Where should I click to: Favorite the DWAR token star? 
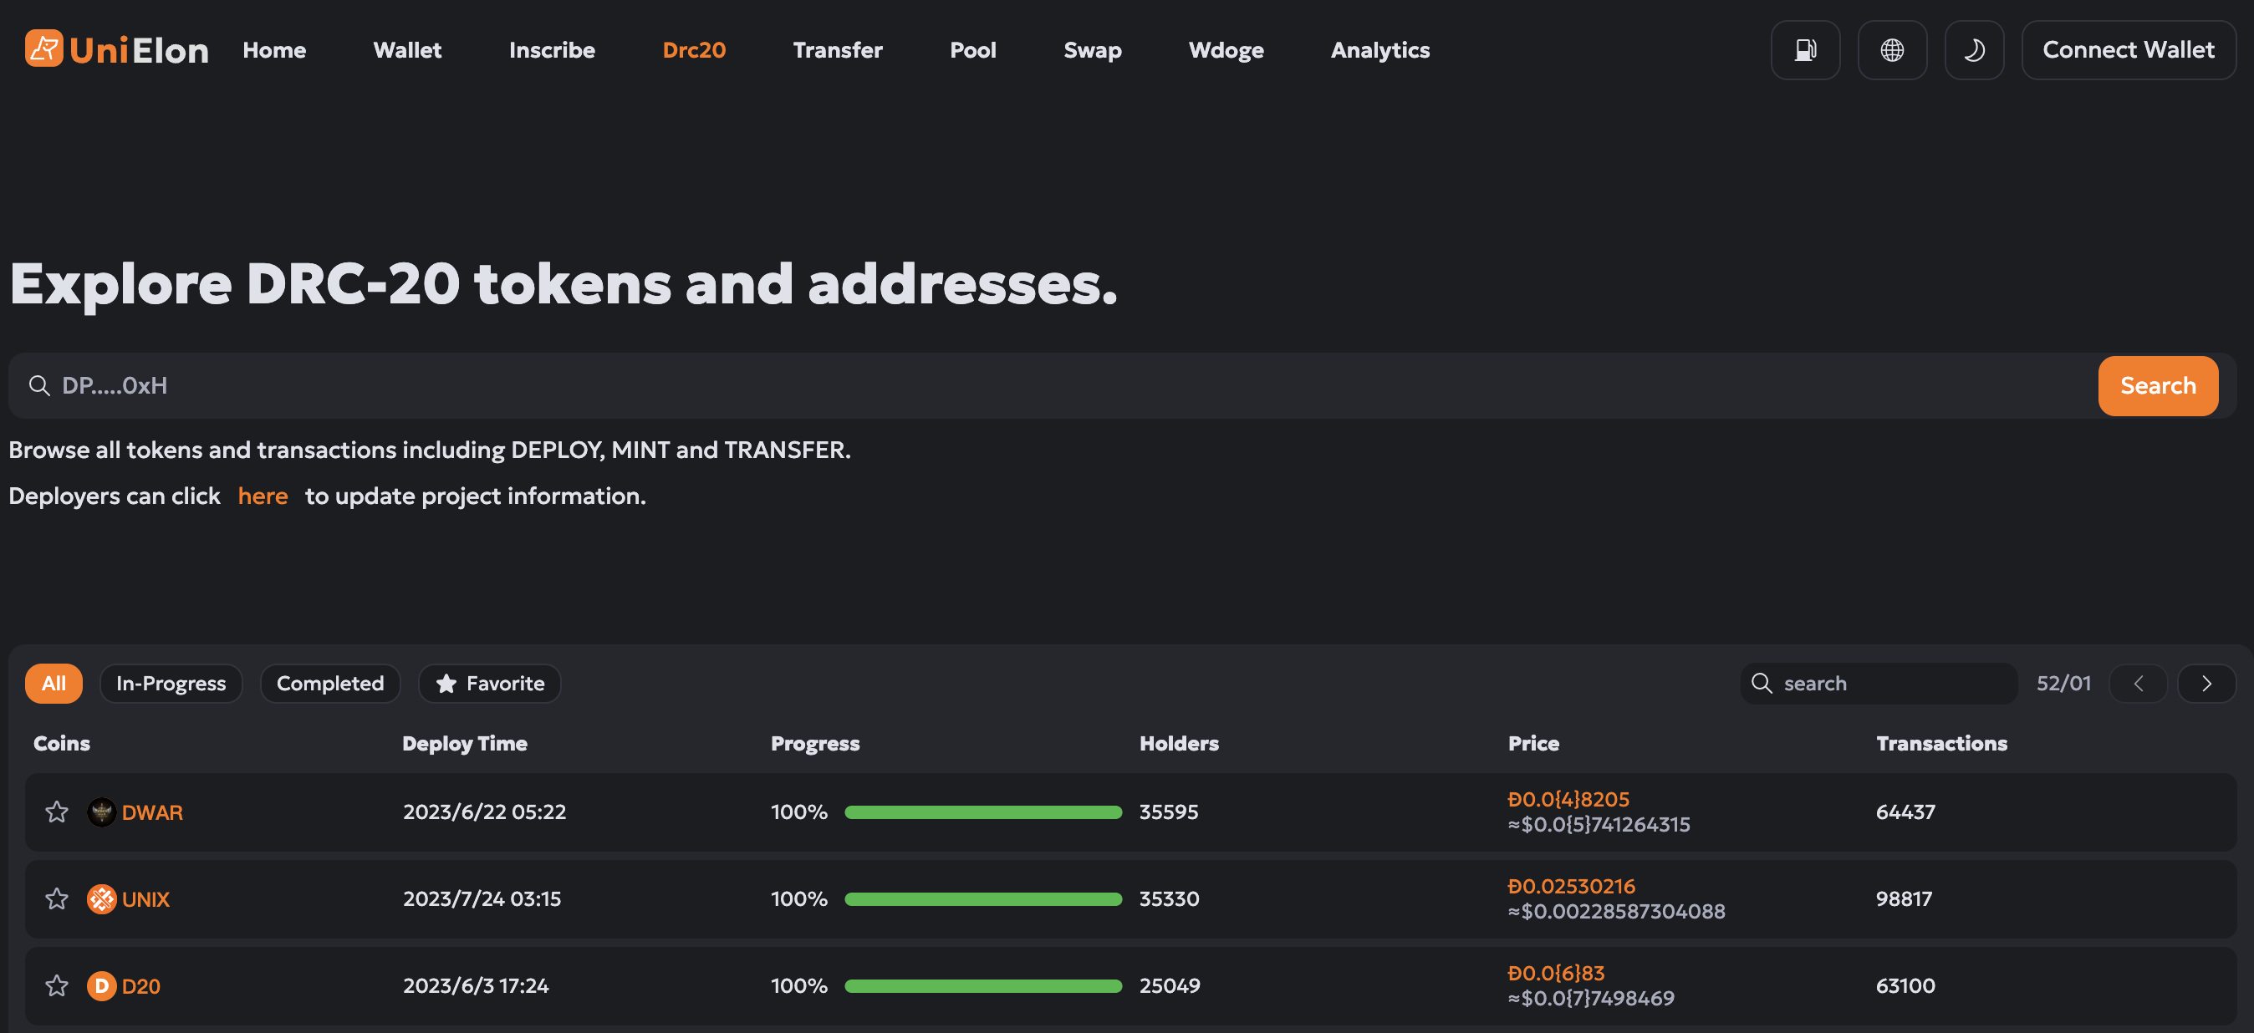point(57,812)
